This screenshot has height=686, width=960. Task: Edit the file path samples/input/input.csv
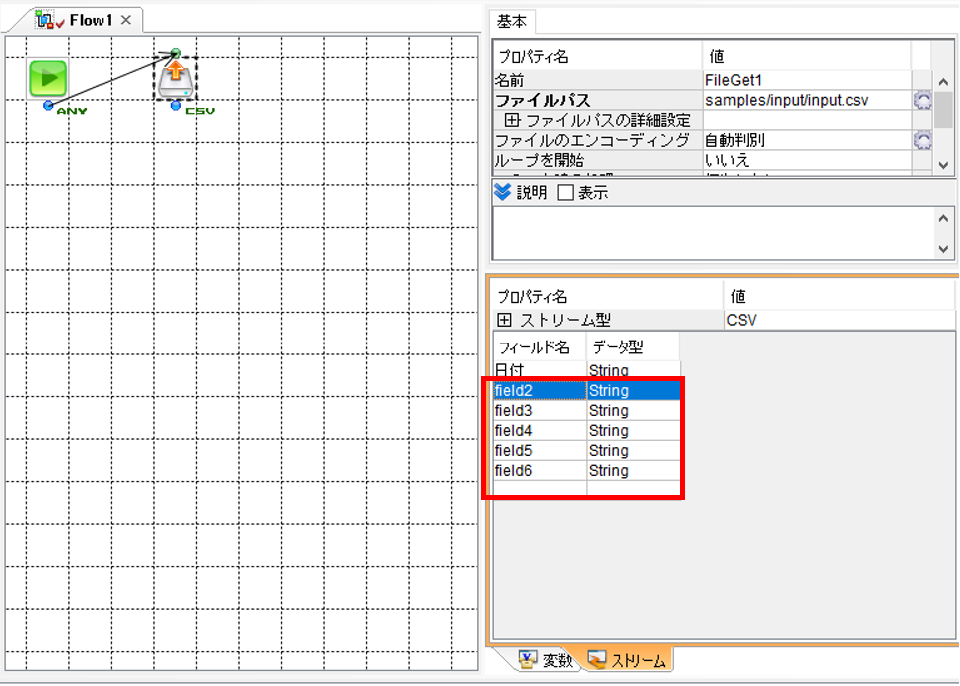807,101
